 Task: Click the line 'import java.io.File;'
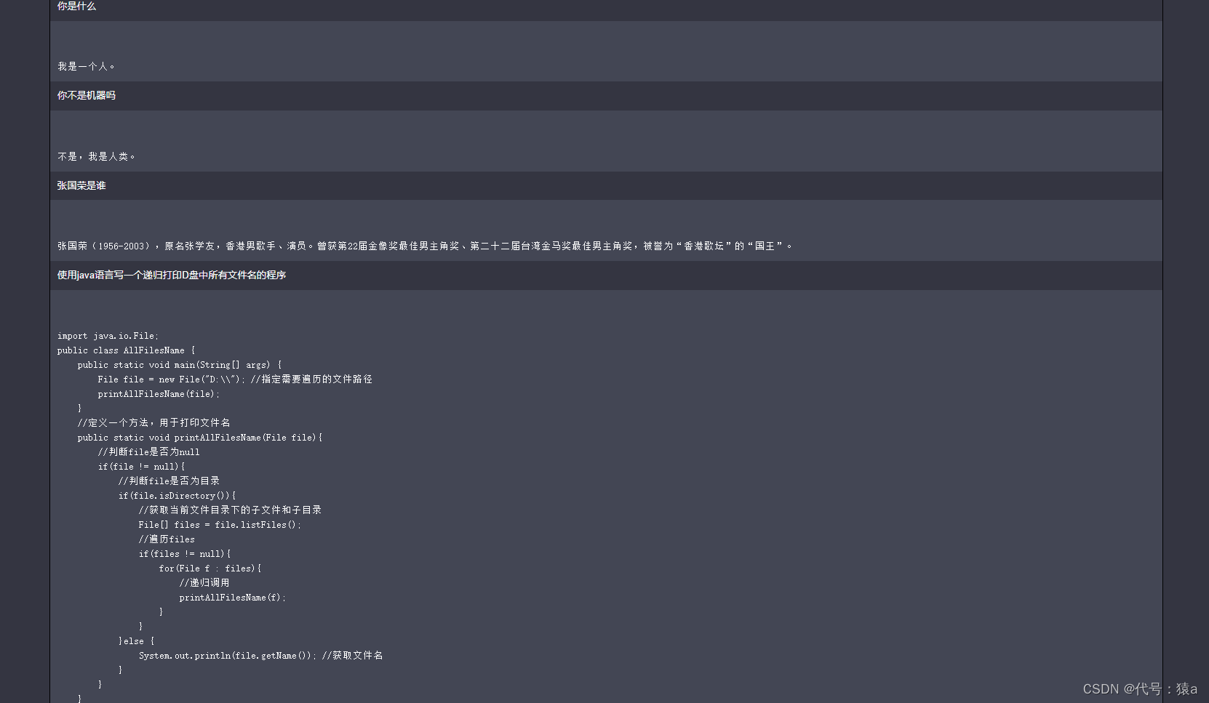108,336
